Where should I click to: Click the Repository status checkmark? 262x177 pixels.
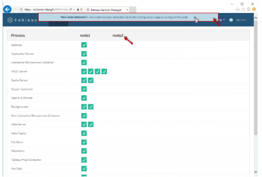(84, 151)
